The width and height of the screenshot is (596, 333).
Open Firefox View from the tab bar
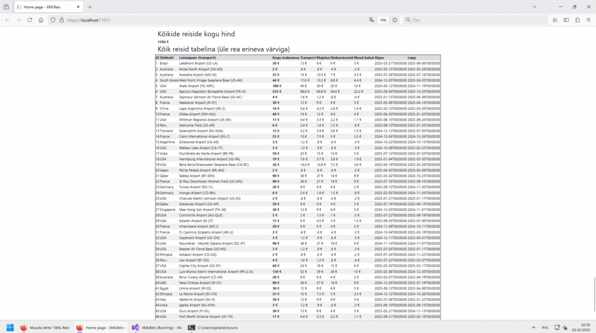coord(6,7)
